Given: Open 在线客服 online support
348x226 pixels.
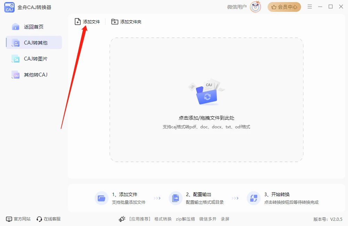Looking at the screenshot, I should [52, 219].
